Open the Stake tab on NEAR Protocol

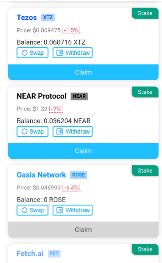pos(145,92)
